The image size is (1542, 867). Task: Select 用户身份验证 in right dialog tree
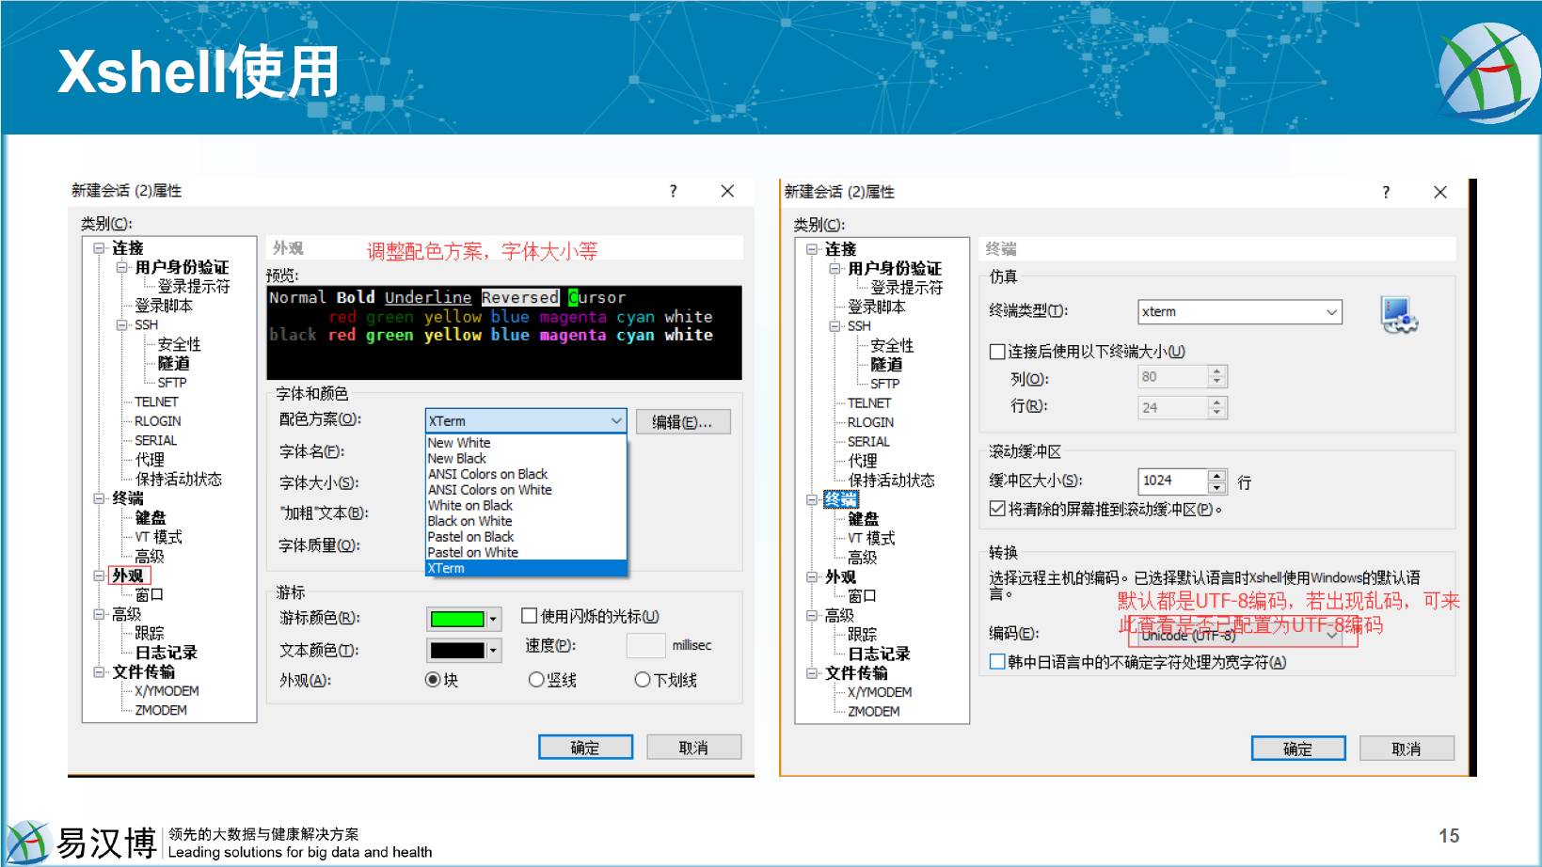tap(895, 269)
